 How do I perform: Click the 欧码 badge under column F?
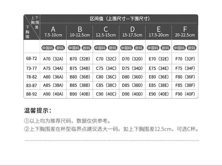pos(191,48)
